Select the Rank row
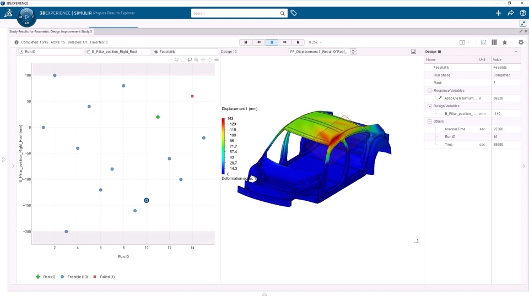Image resolution: width=529 pixels, height=297 pixels. click(472, 83)
